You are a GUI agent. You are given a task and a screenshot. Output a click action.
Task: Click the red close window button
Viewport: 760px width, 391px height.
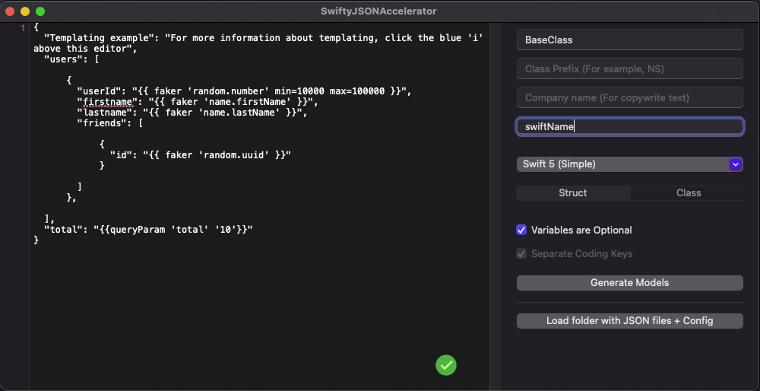pos(10,11)
